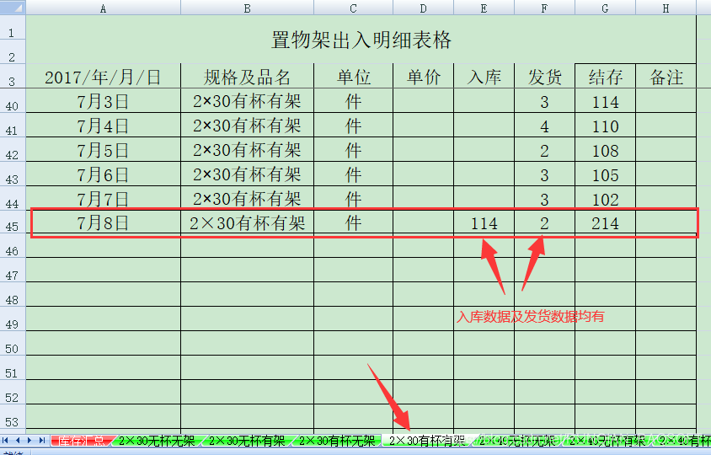
Task: Click the 2017/年/月/日 header cell
Action: tap(104, 76)
